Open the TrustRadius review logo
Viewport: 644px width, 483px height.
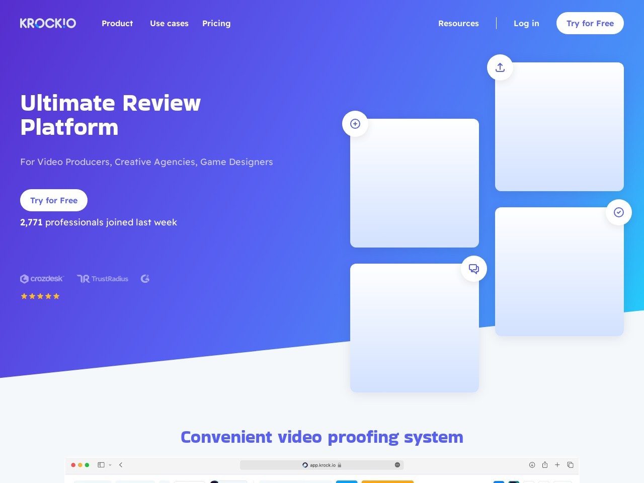click(103, 279)
